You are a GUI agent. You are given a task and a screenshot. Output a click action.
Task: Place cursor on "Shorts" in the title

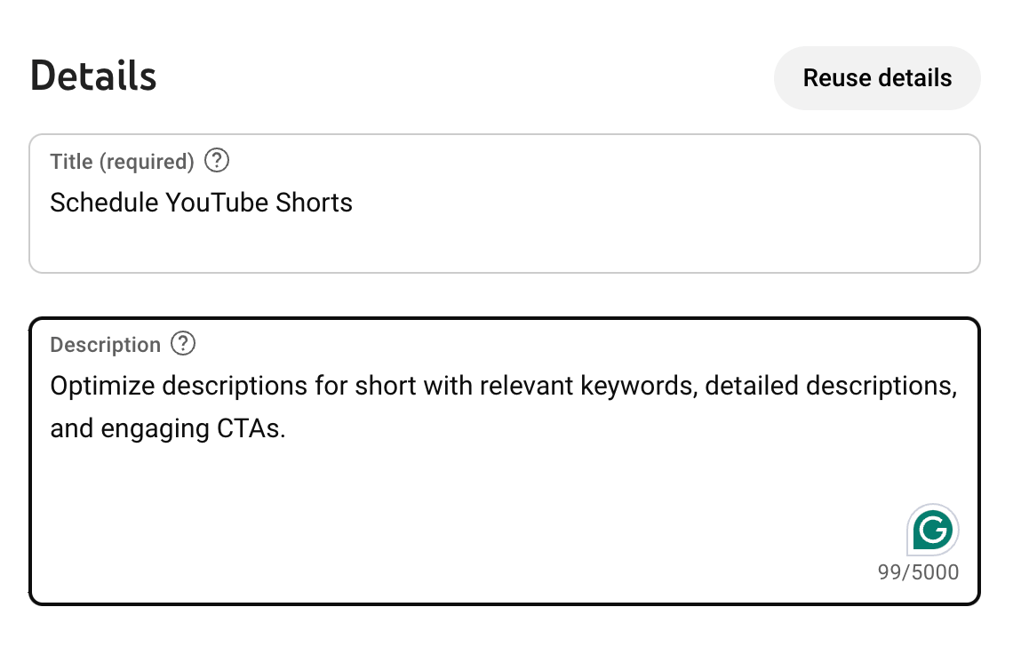point(314,203)
